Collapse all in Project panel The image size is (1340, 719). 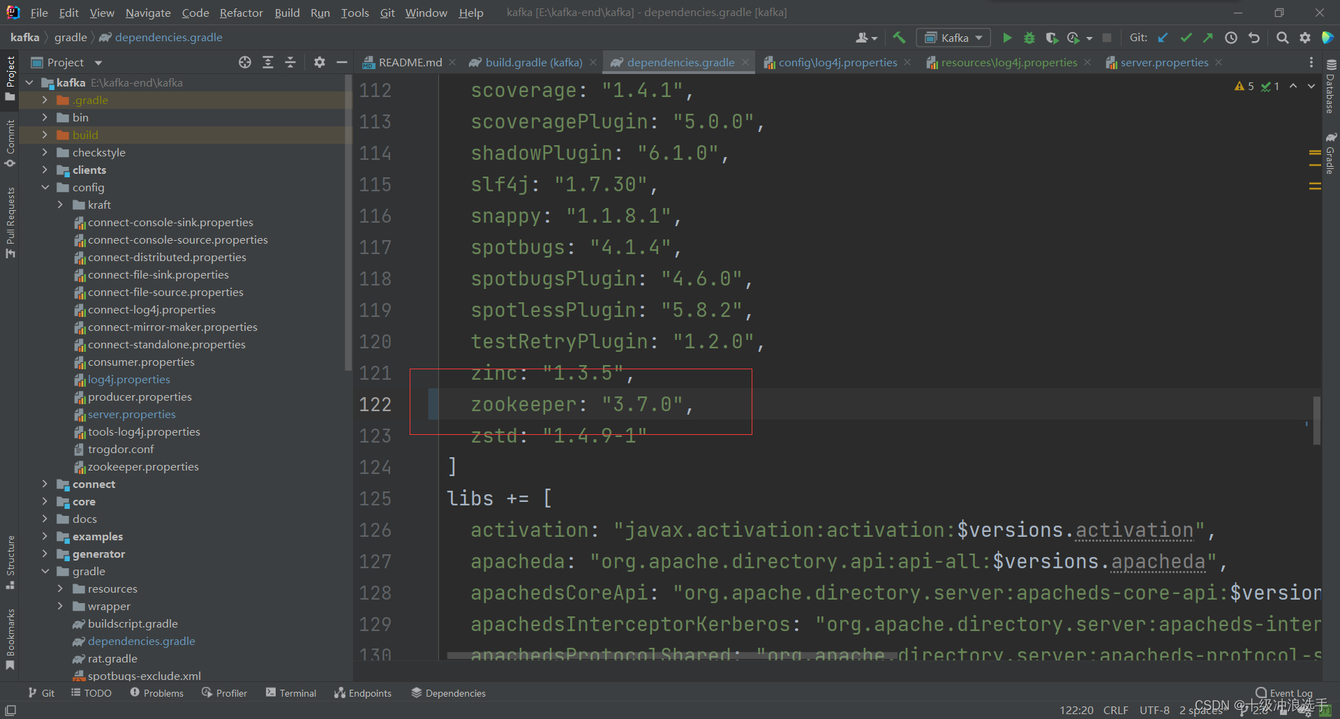coord(290,62)
